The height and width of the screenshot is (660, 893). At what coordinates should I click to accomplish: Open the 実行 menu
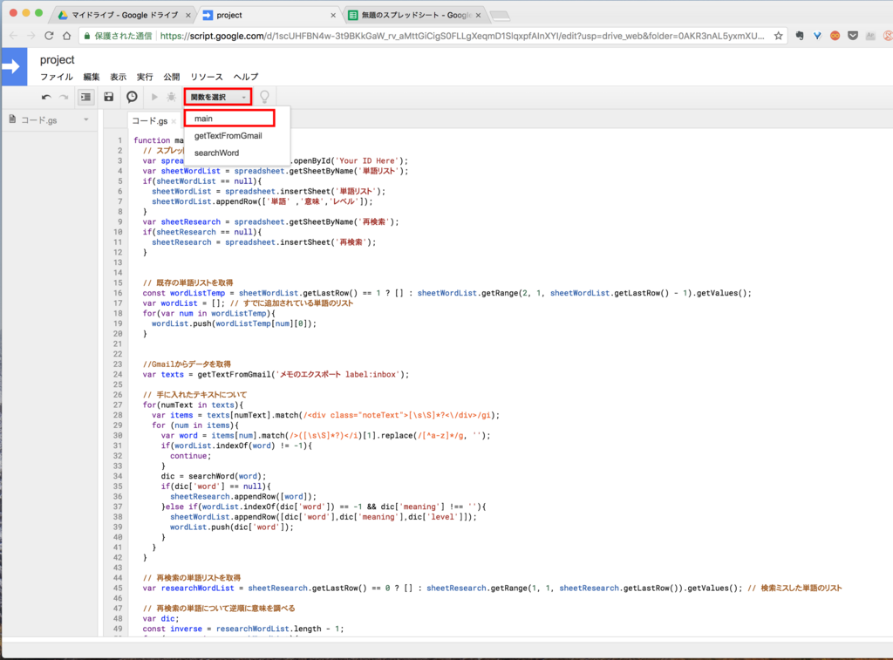(145, 77)
